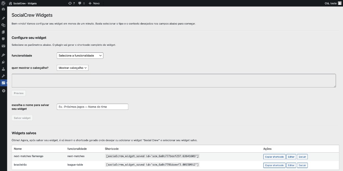Click the 'Widgets salvos' heading
The height and width of the screenshot is (171, 343).
tap(24, 133)
